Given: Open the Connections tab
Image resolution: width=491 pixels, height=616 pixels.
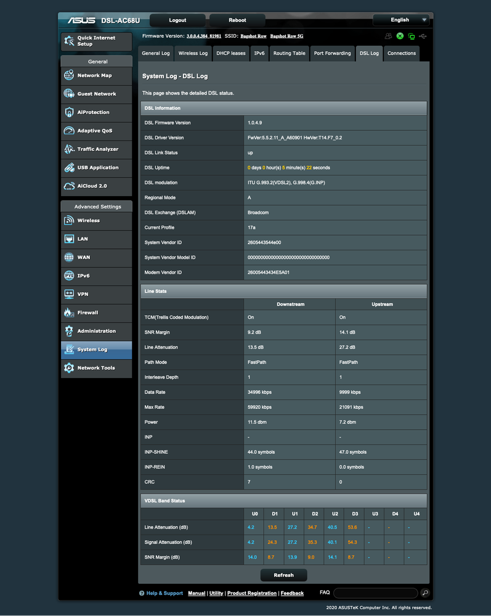Looking at the screenshot, I should tap(402, 54).
